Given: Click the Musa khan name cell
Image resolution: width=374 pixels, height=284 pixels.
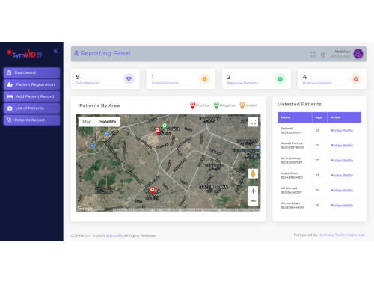Looking at the screenshot, I should pyautogui.click(x=295, y=176).
